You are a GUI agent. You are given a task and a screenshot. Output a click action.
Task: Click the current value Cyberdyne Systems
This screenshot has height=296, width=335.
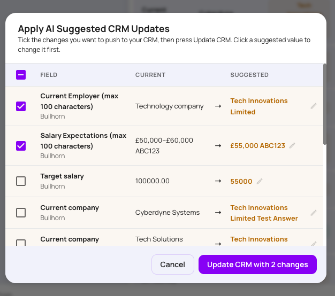[x=167, y=213]
